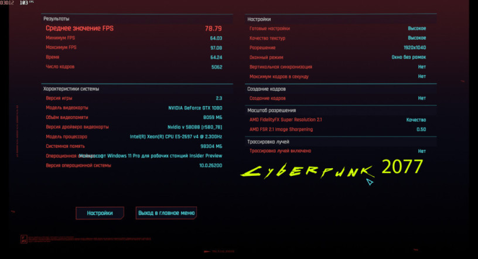This screenshot has height=259, width=478.
Task: Click Максимум кадров в секунду value Нет
Action: 422,77
